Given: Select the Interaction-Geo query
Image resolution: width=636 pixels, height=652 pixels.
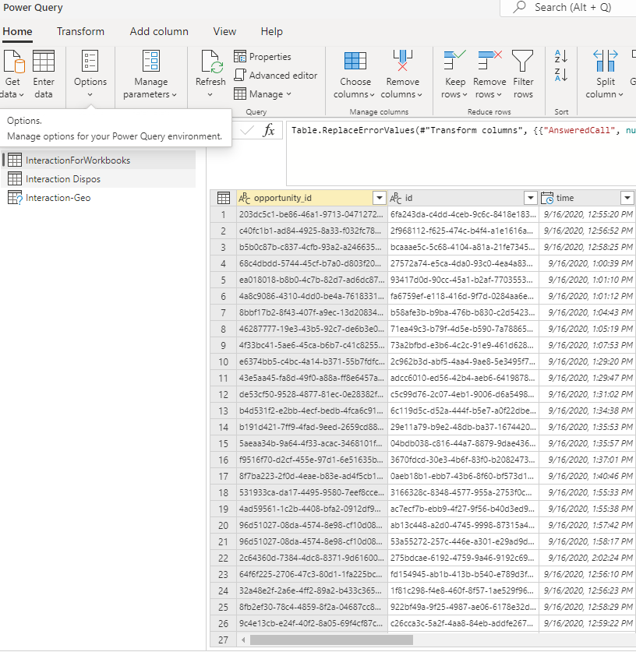Looking at the screenshot, I should pos(98,198).
